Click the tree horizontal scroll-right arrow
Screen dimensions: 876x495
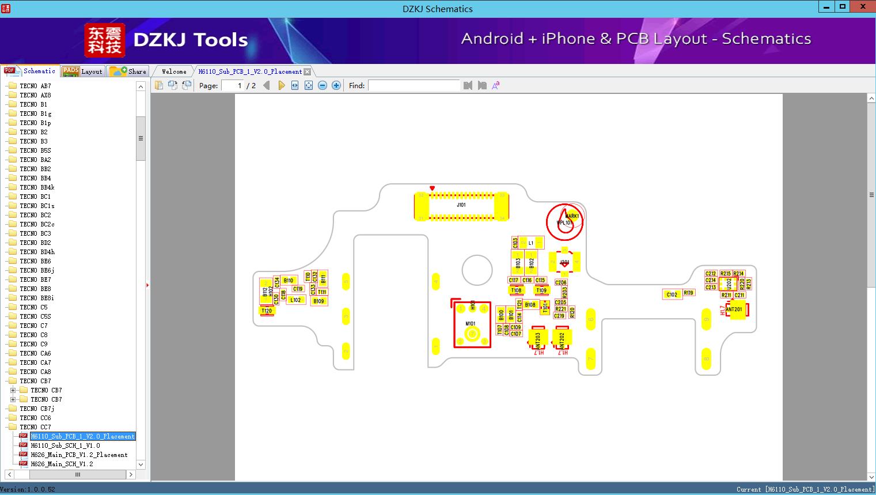pos(131,474)
